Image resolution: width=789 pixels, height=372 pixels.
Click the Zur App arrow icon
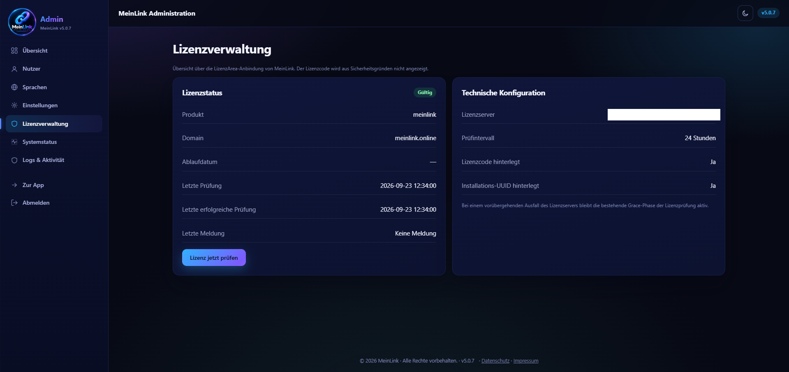click(14, 185)
